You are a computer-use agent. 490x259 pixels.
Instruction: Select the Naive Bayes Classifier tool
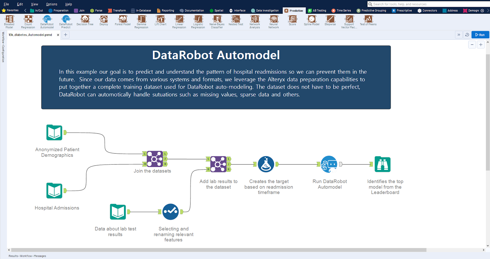(x=217, y=22)
